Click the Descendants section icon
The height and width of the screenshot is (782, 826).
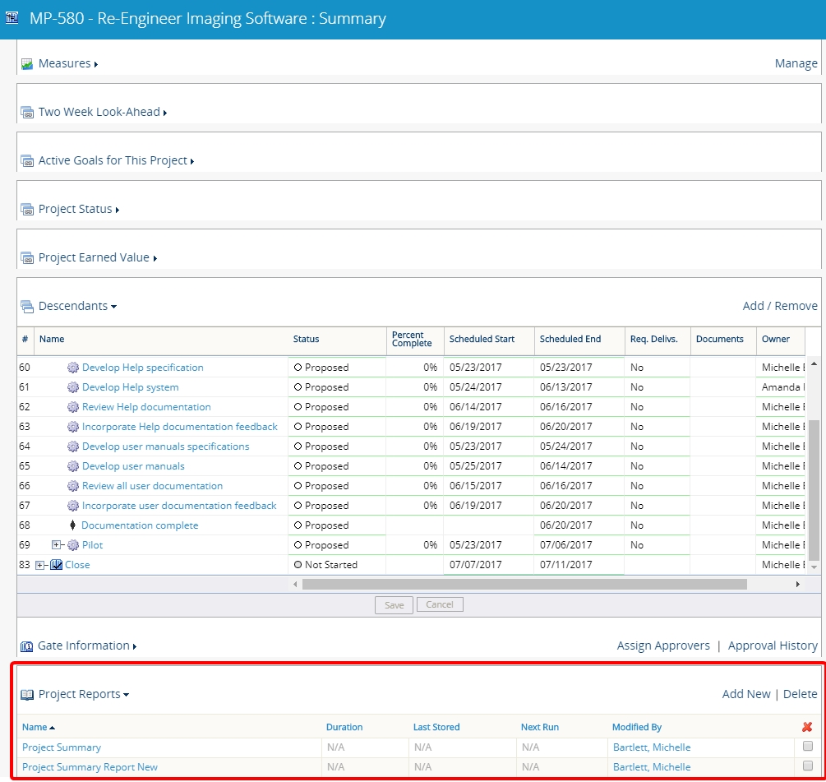pyautogui.click(x=27, y=307)
